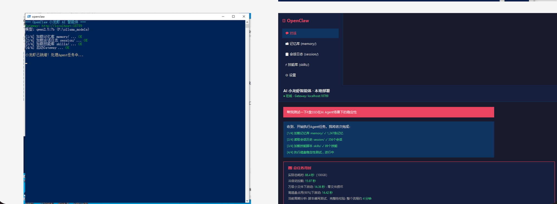Click the terminal line showing model qwen2.5:7b
This screenshot has height=204, width=557.
coord(57,29)
